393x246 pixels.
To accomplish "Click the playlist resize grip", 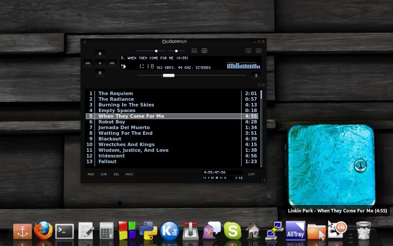I will (263, 180).
